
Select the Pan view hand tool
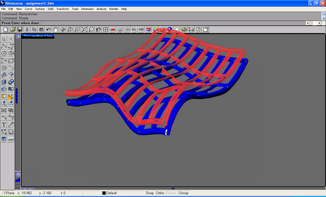55,29
